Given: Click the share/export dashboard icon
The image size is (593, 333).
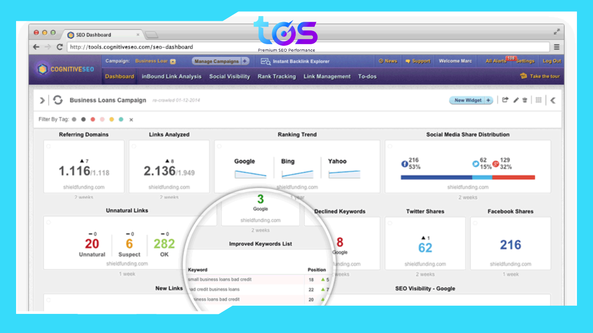Looking at the screenshot, I should (x=505, y=100).
